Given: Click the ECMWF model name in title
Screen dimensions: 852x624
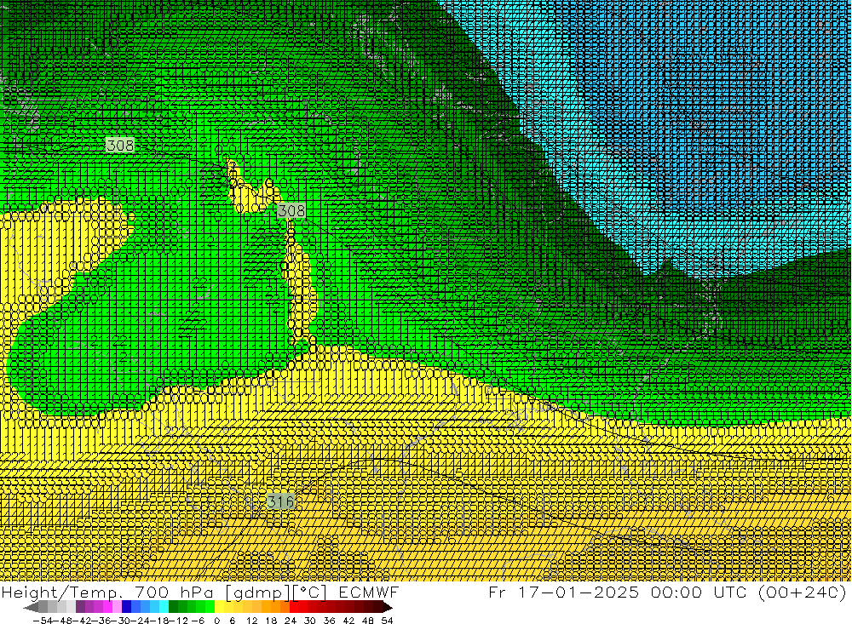Looking at the screenshot, I should [369, 592].
